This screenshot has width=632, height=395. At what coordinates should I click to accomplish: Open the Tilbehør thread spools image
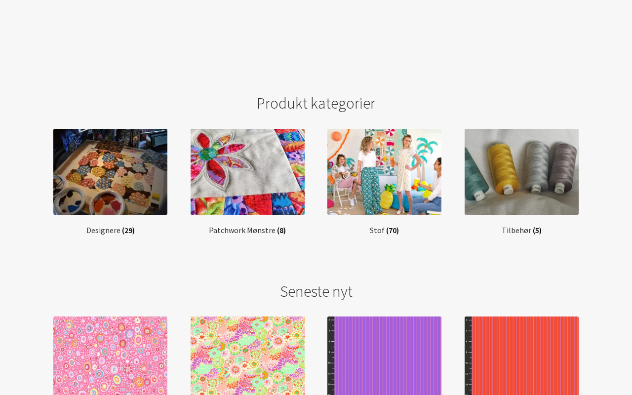(x=521, y=172)
